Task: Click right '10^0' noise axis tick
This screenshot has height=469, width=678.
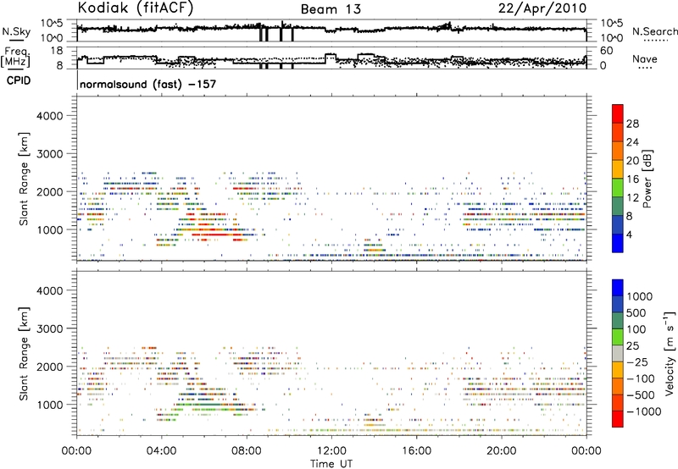Action: pos(611,38)
